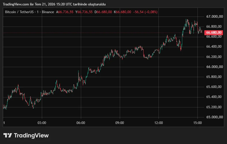Screen dimensions: 227x144
Task: Click the opening value A66.736,55
Action: 65,12
